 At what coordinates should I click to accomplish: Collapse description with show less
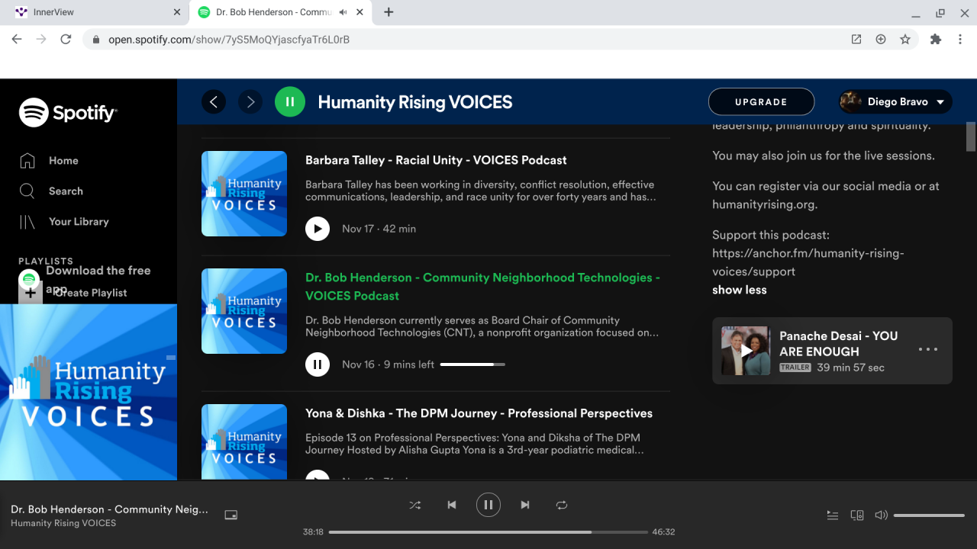point(740,290)
